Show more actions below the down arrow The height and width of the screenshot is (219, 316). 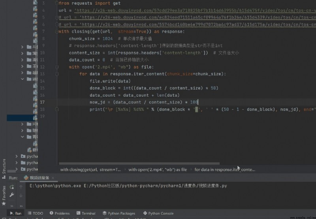click(x=21, y=206)
